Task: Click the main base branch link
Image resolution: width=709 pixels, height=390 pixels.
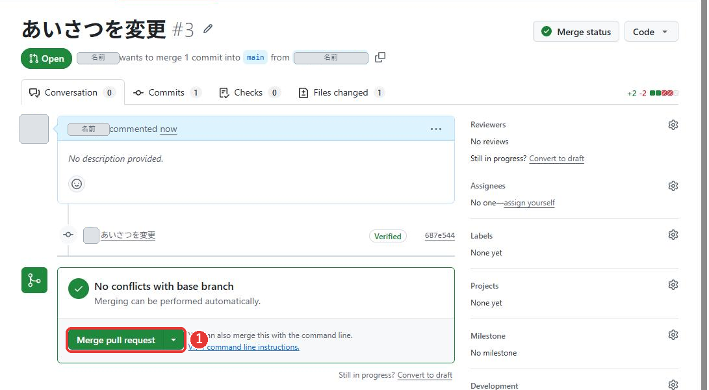Action: pyautogui.click(x=255, y=57)
